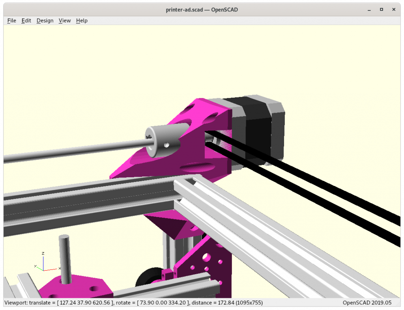Open the Help menu
404x310 pixels.
(82, 20)
